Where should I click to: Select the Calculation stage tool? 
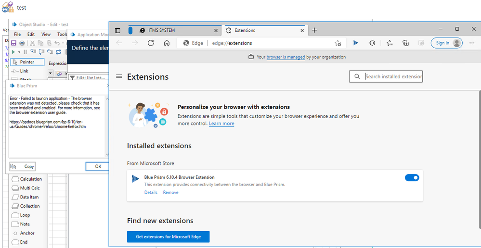pos(30,179)
